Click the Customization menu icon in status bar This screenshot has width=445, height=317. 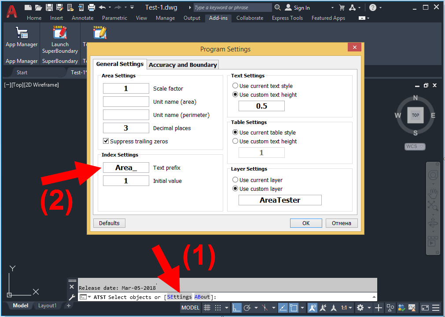click(436, 308)
